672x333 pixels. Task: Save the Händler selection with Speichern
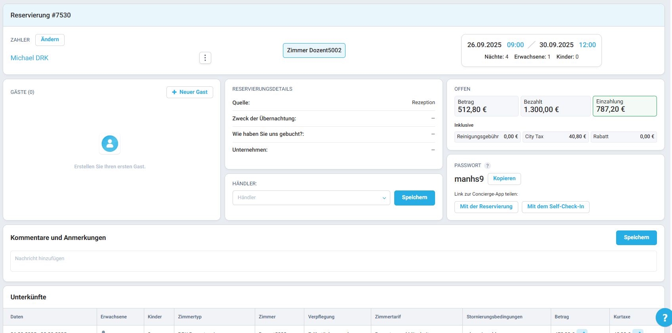[414, 198]
